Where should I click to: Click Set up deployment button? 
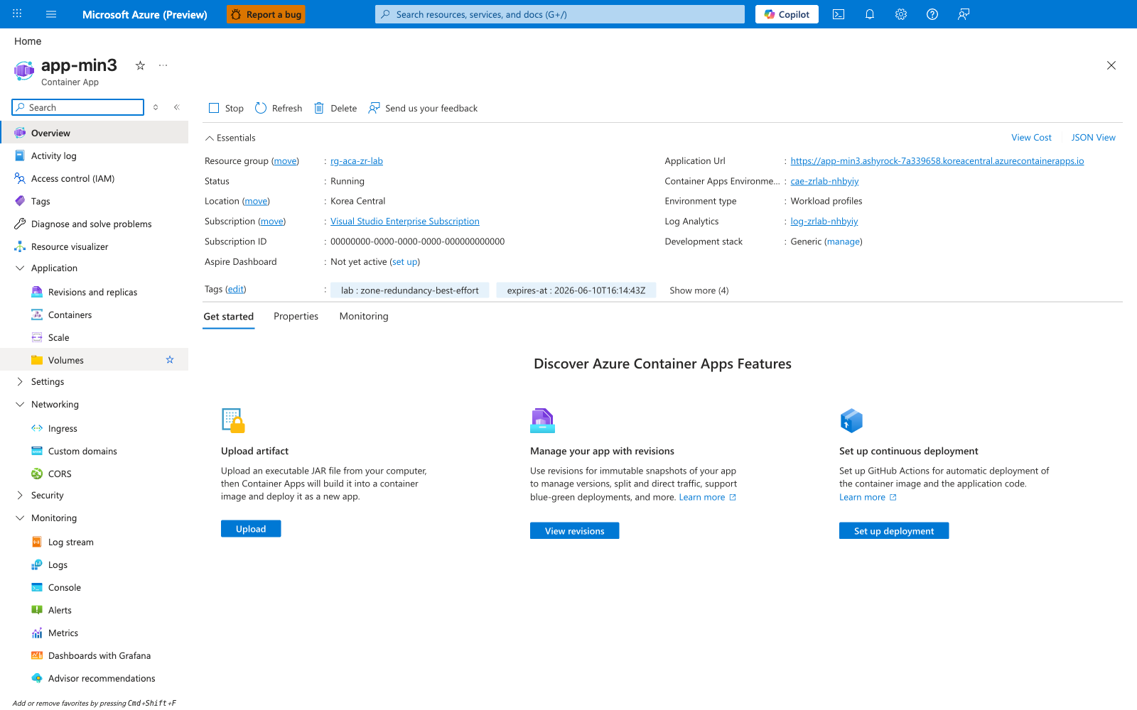(894, 531)
